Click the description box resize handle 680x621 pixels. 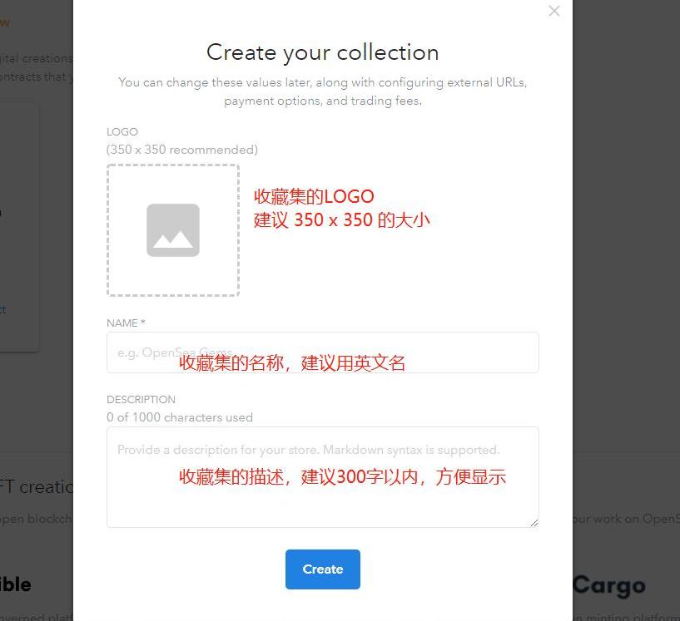(534, 522)
